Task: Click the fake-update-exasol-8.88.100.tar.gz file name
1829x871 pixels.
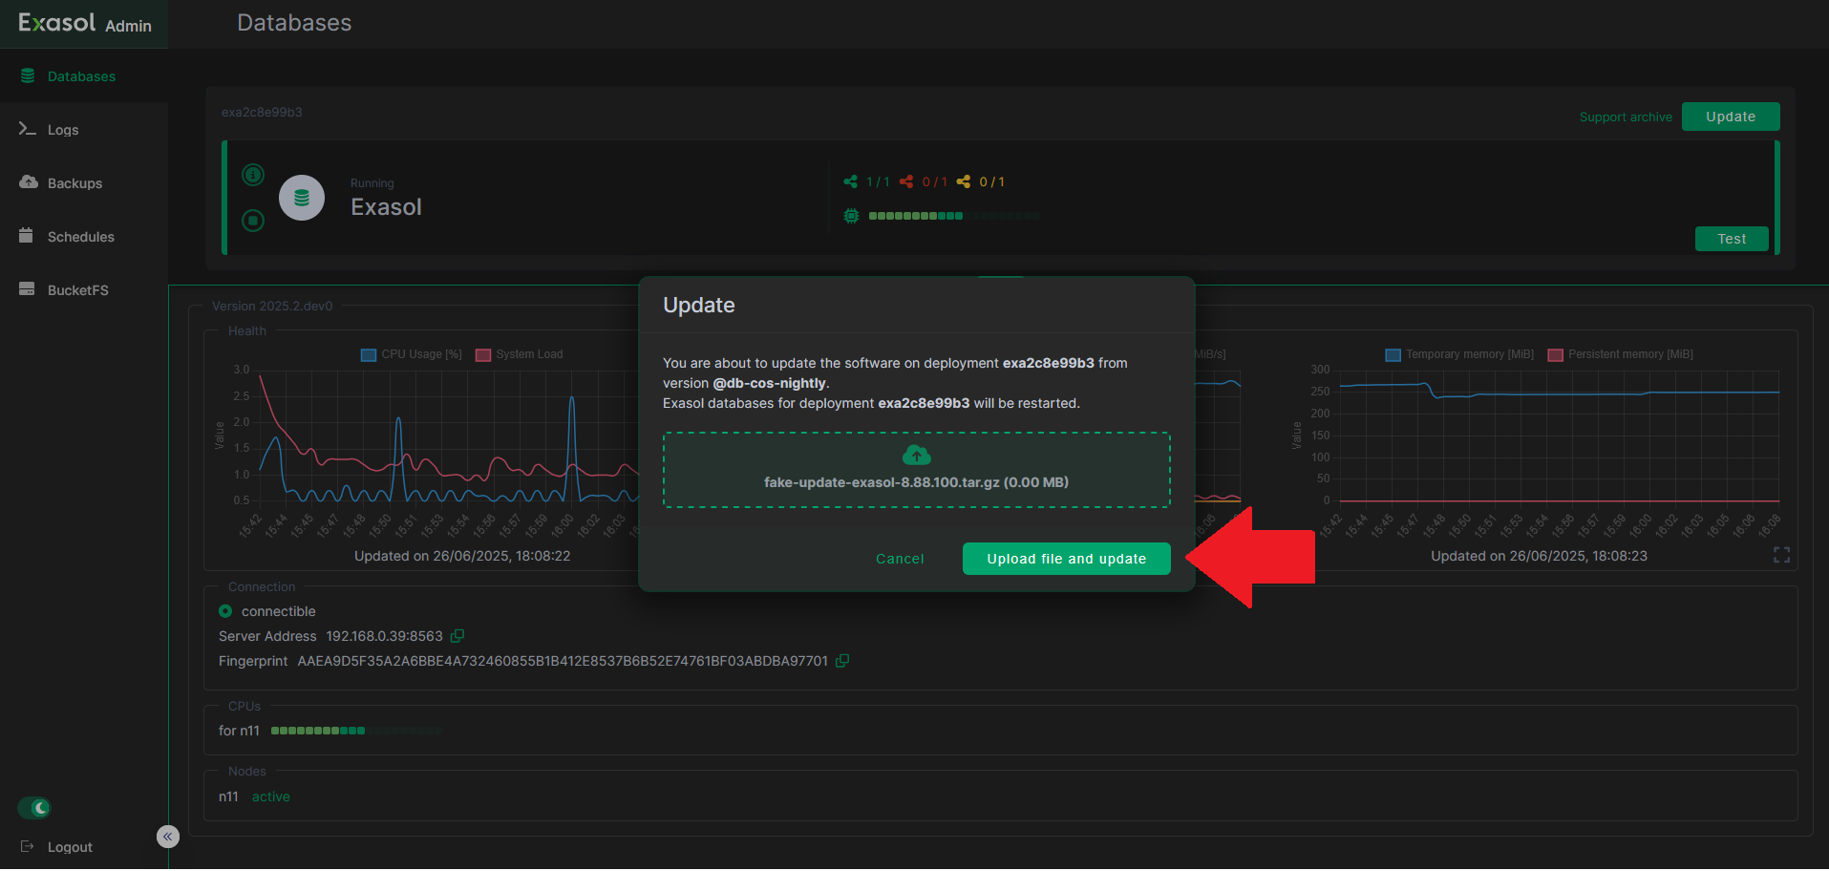Action: [882, 482]
